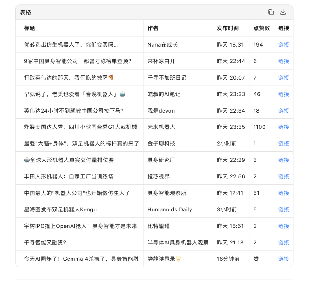Select title 全球人形机器人真实交付量排位赛

(69, 160)
